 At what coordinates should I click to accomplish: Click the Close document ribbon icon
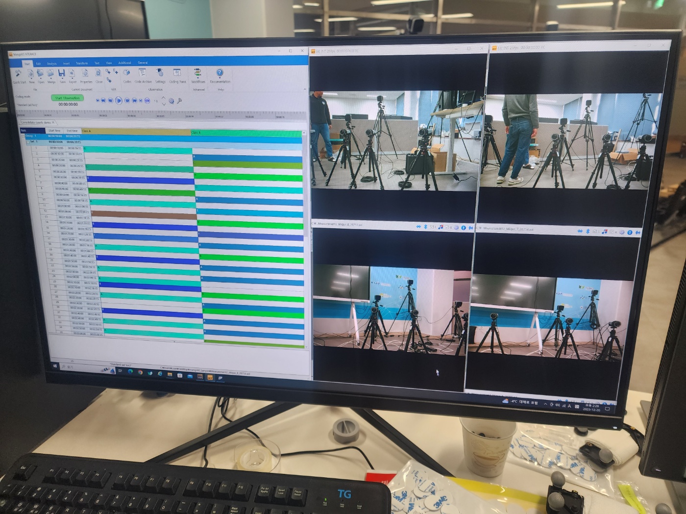(98, 73)
